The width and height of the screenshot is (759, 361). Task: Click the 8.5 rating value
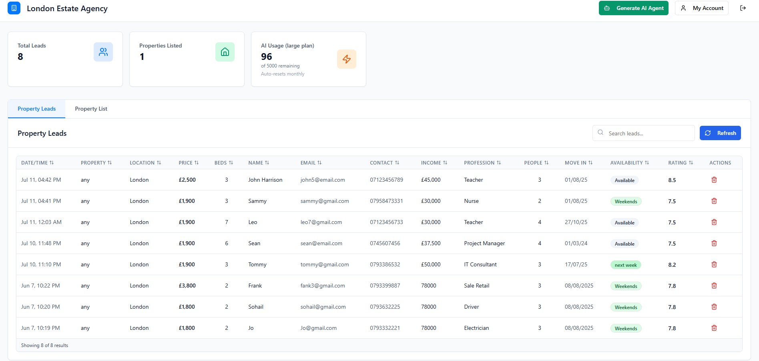(x=672, y=180)
